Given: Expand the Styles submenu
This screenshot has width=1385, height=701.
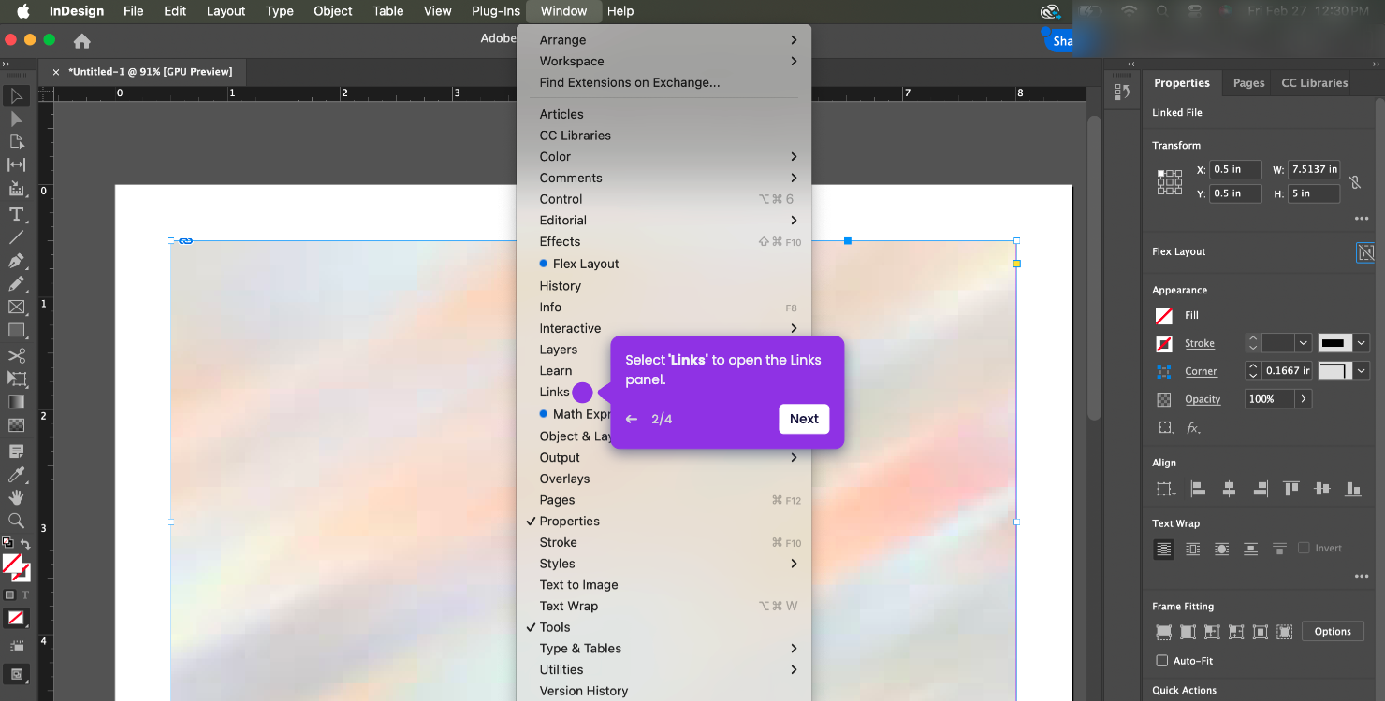Looking at the screenshot, I should coord(663,564).
